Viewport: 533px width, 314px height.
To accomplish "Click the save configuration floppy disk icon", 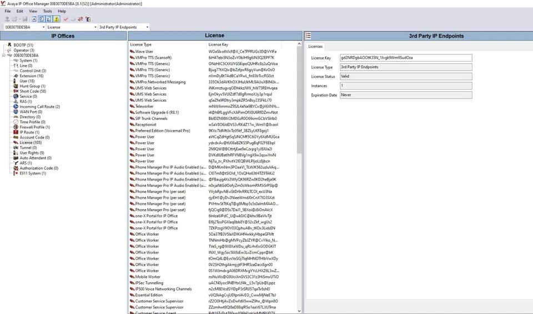I will [x=25, y=19].
